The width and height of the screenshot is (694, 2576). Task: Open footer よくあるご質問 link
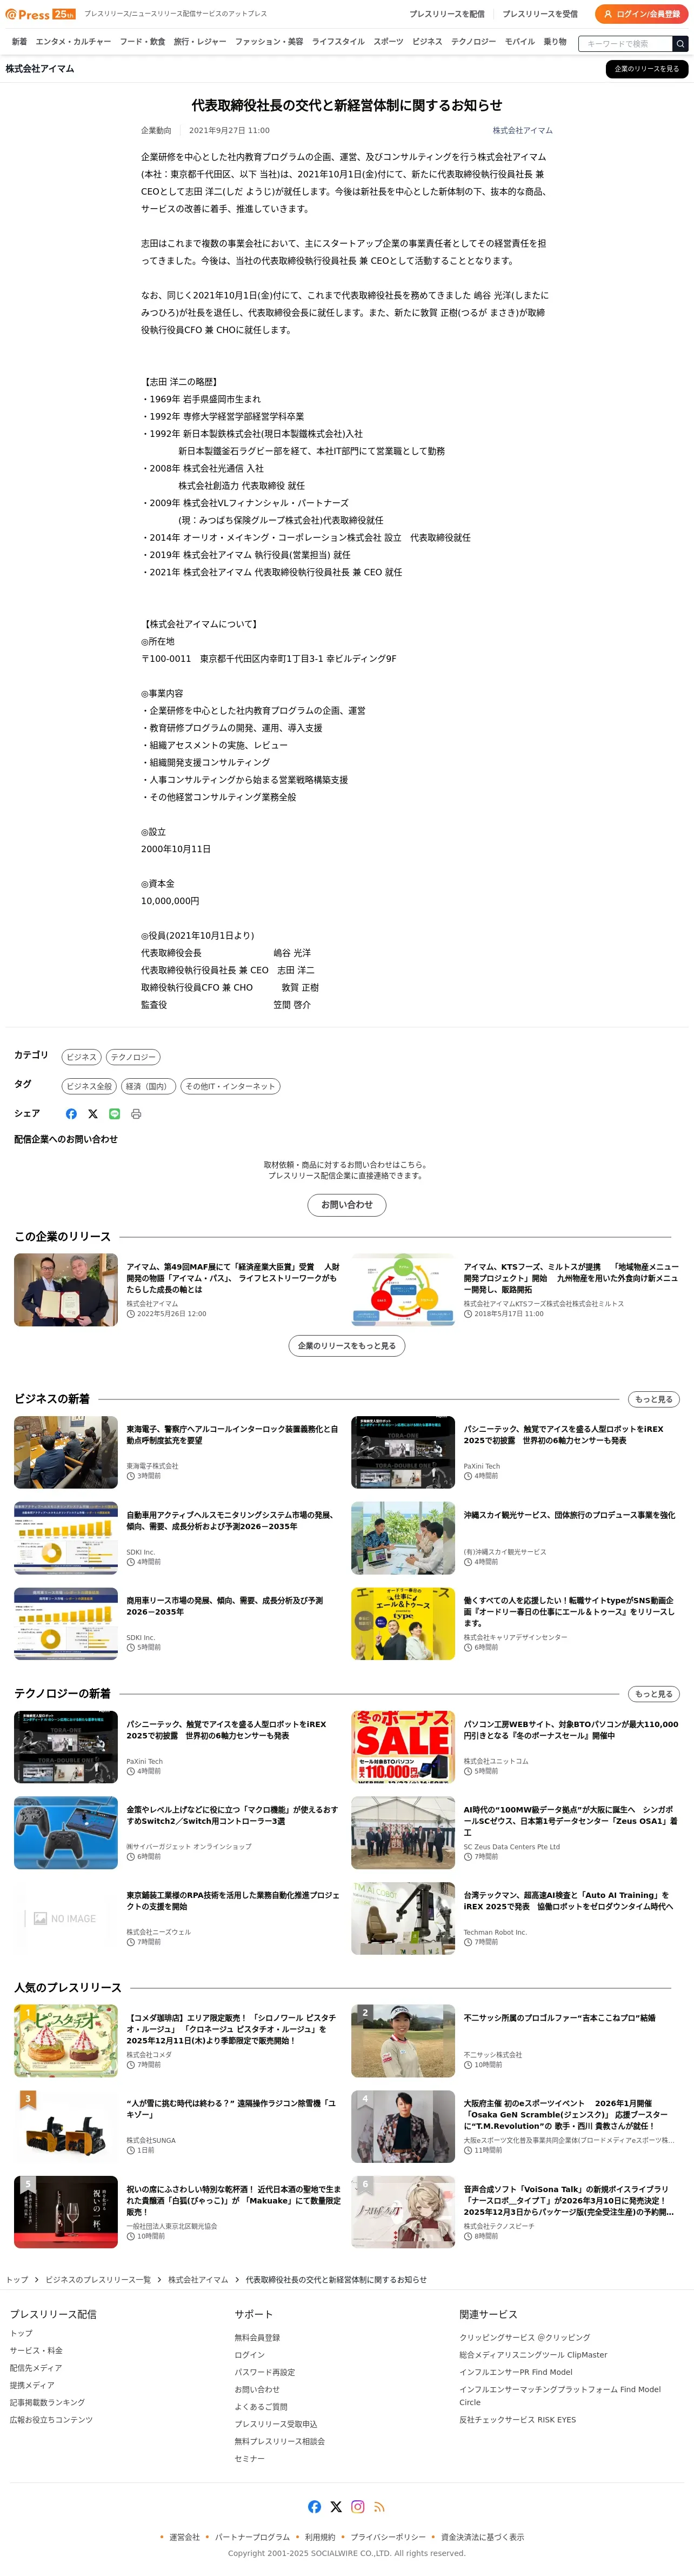click(x=261, y=2407)
